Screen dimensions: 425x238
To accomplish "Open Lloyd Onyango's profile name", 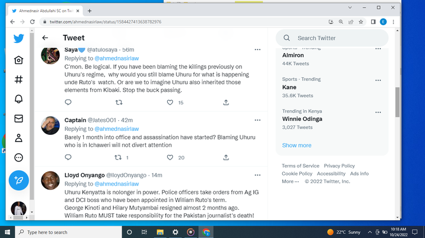I will 84,175.
